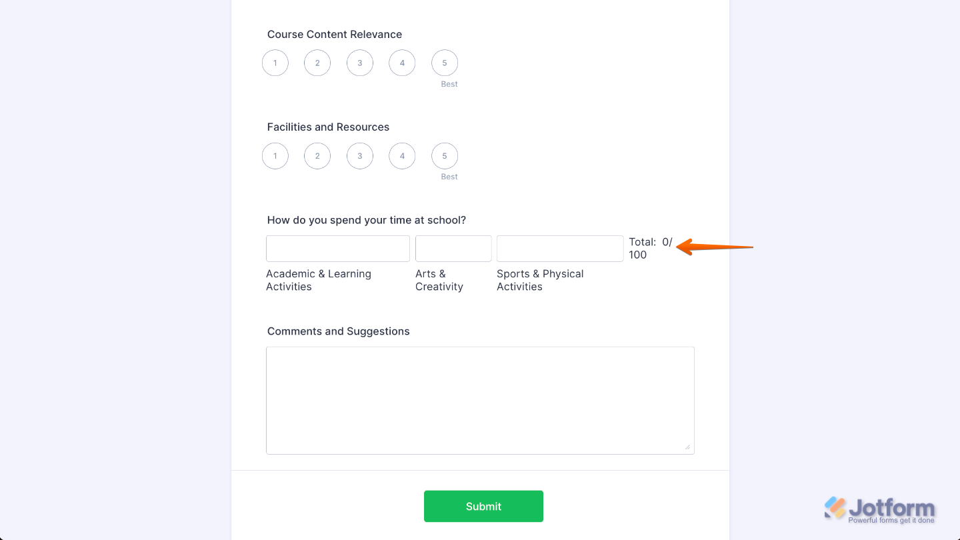This screenshot has height=540, width=960.
Task: Click the Total: 0/100 indicator
Action: [x=650, y=248]
